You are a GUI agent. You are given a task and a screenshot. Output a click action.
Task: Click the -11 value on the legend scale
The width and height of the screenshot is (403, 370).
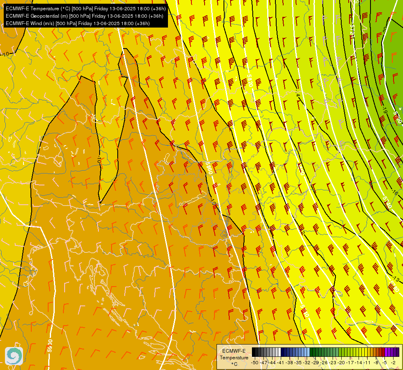point(367,363)
